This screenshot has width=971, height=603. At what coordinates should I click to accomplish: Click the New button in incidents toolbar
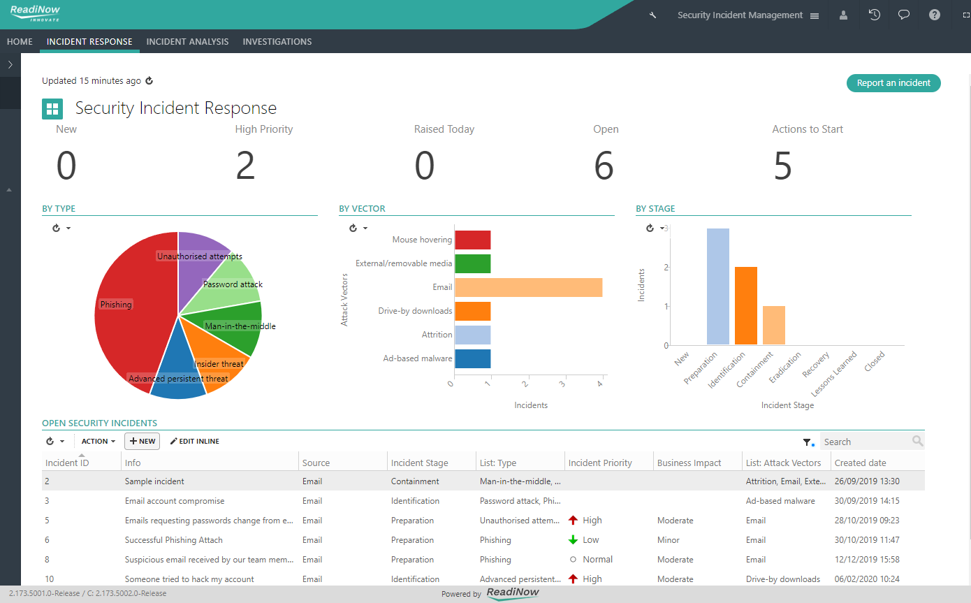pyautogui.click(x=142, y=442)
